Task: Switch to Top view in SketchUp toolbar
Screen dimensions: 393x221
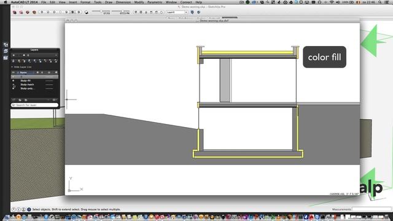Action: [x=141, y=12]
